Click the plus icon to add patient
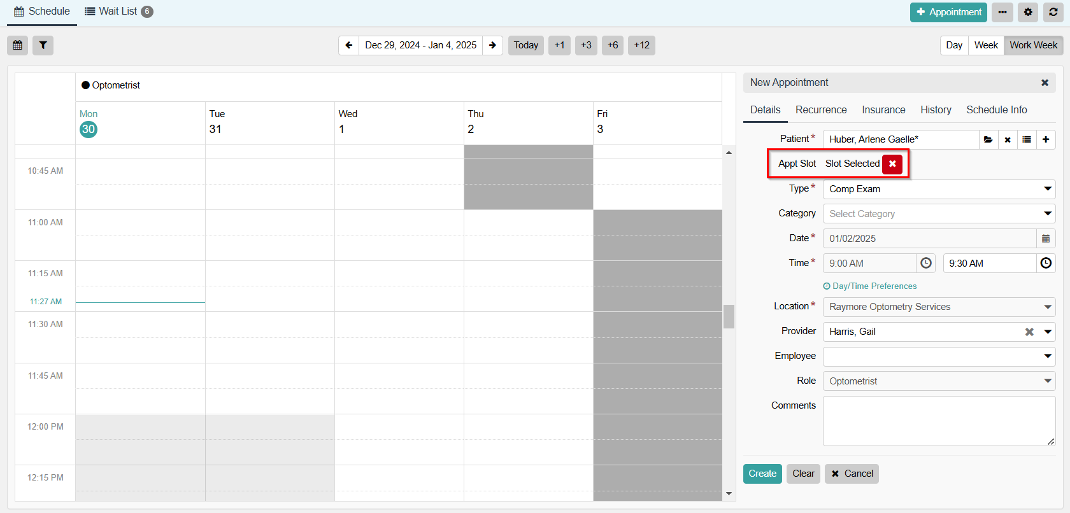Image resolution: width=1070 pixels, height=513 pixels. [x=1046, y=139]
